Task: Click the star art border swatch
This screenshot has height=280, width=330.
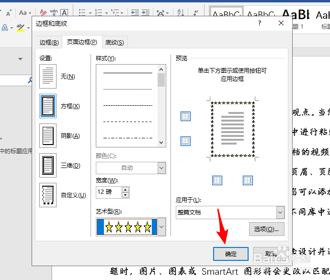Action: point(127,227)
